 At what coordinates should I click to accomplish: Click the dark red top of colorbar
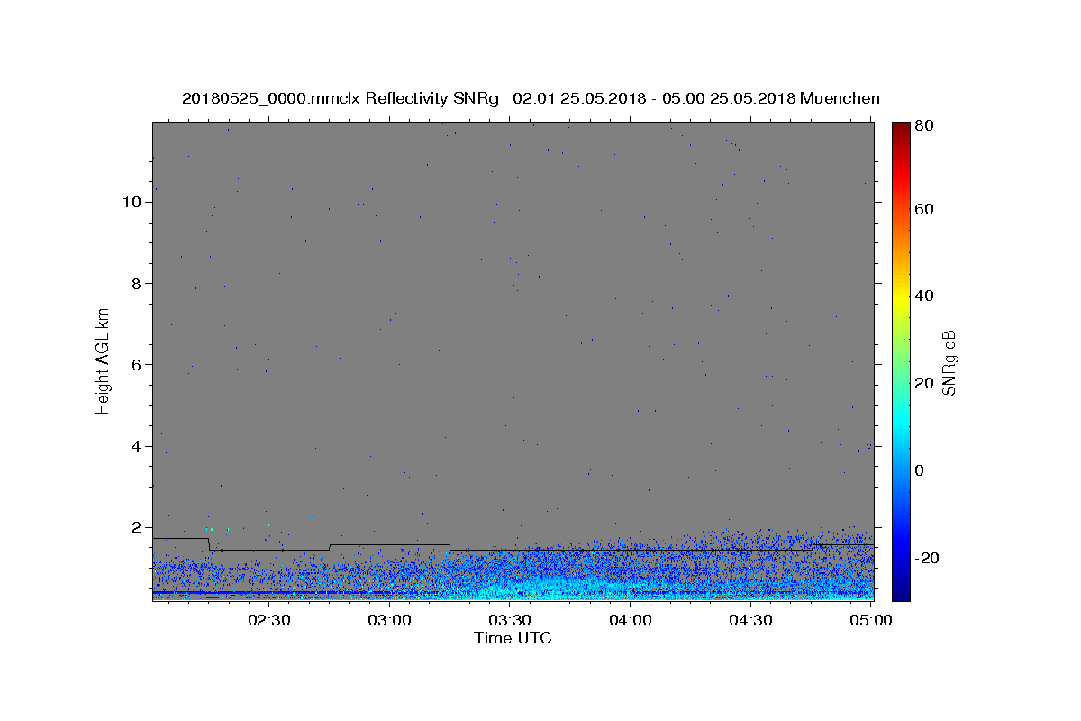click(901, 128)
